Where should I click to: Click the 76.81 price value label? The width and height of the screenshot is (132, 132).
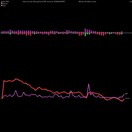click(x=127, y=98)
